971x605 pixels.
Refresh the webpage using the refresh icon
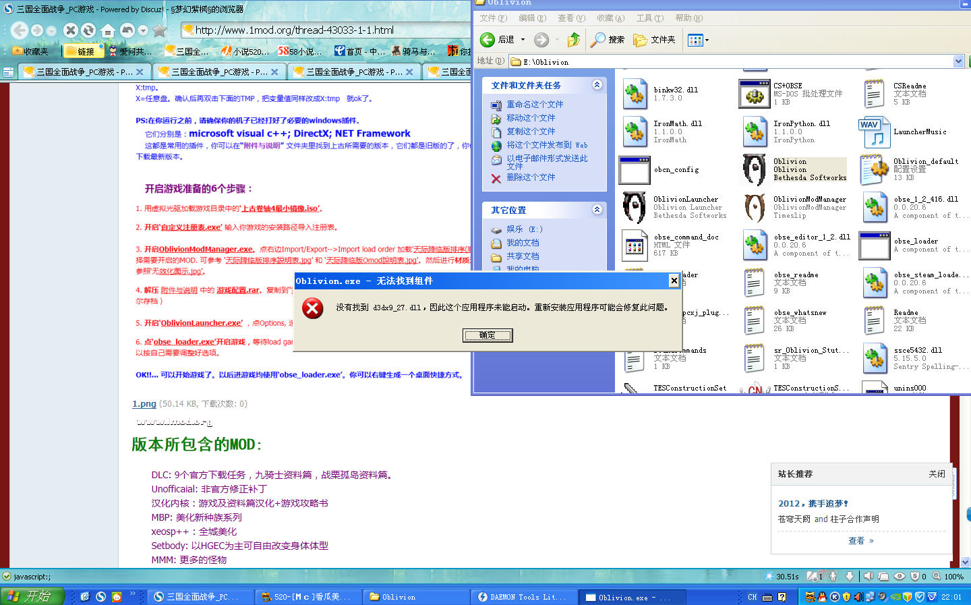88,30
